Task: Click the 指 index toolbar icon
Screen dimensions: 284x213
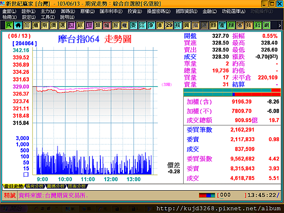Action: coord(195,26)
